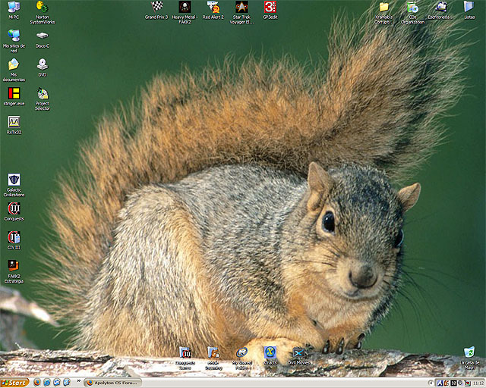Select the Project Selector icon

click(42, 94)
